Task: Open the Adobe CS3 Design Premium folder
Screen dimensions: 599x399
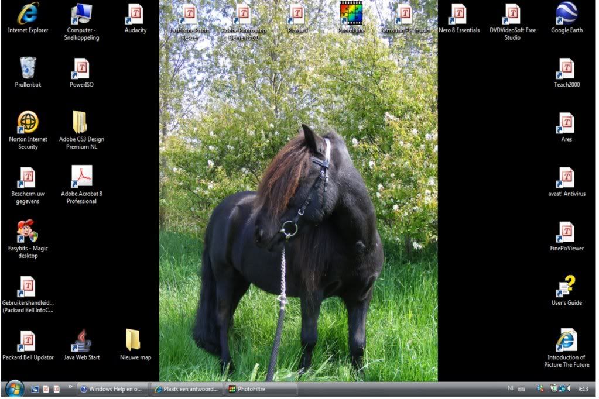Action: 80,123
